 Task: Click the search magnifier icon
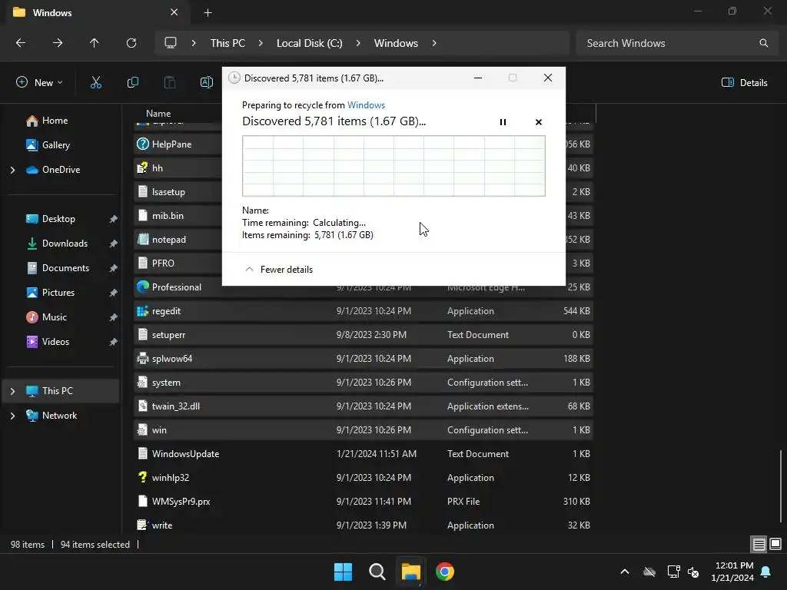click(x=763, y=43)
